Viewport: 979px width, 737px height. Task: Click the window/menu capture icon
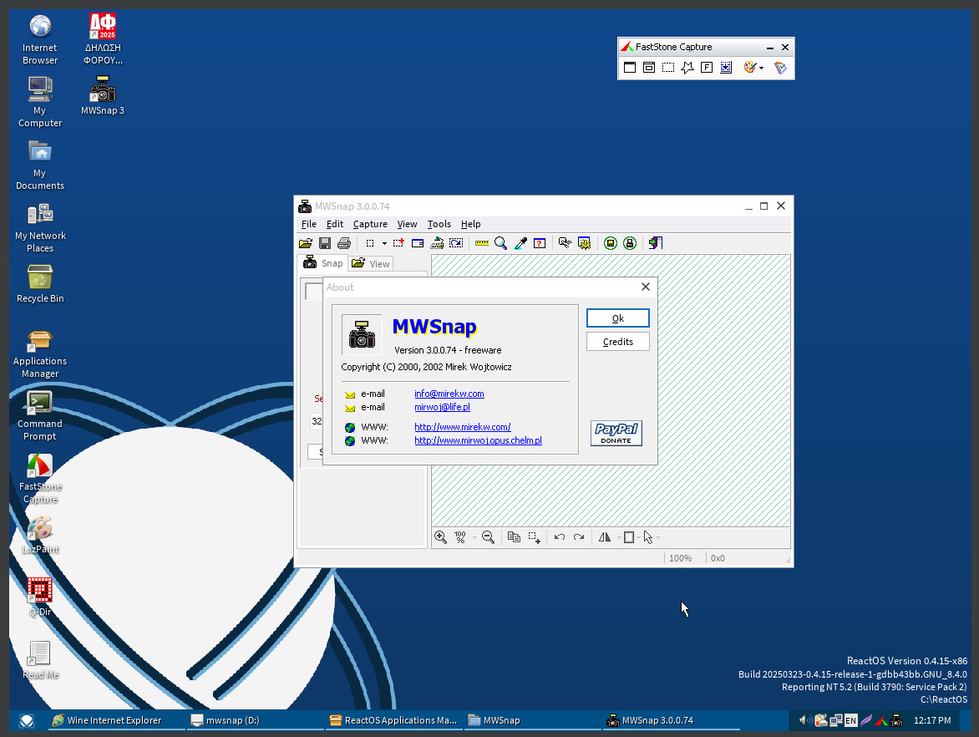[x=418, y=243]
